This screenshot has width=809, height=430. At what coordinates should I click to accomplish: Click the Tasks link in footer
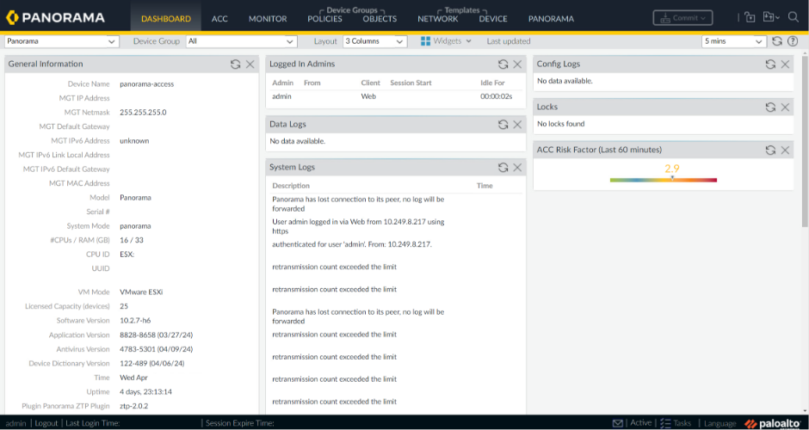pos(682,423)
